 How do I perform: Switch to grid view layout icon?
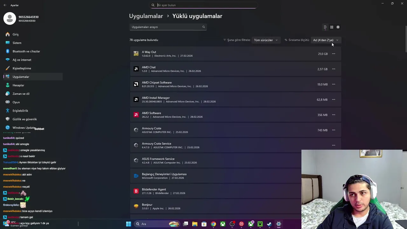click(x=332, y=27)
